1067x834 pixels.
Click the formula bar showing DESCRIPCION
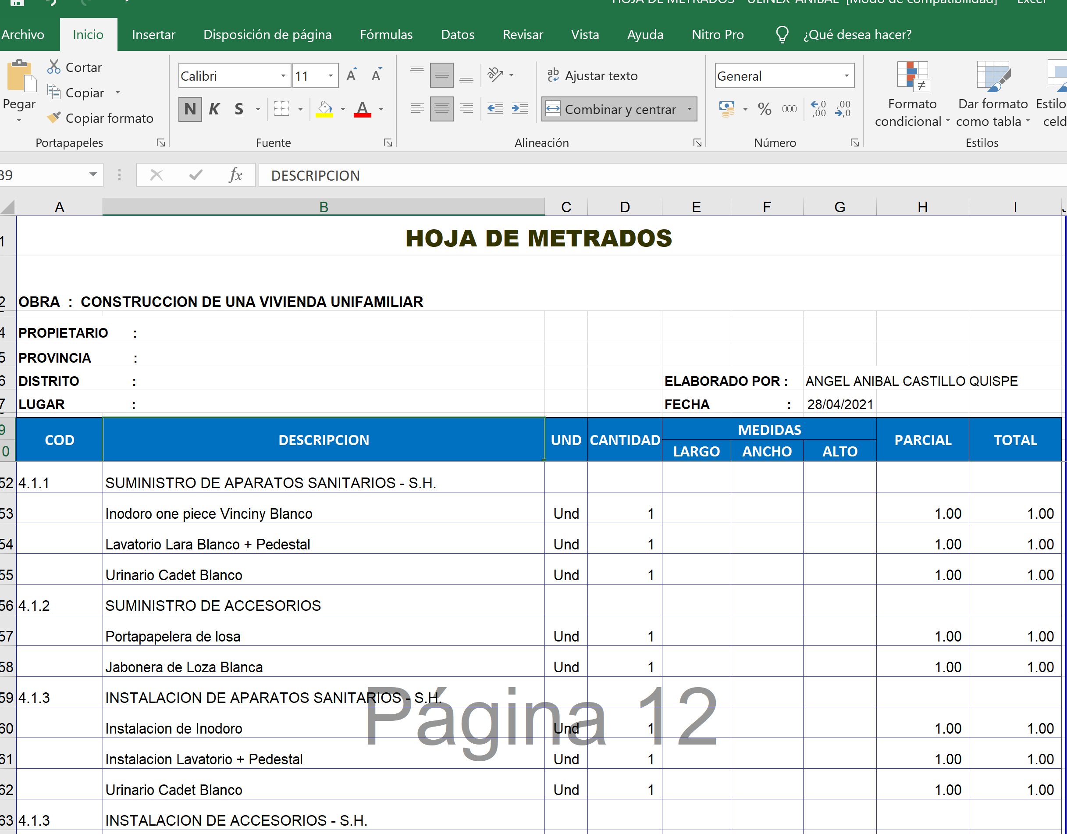tap(662, 175)
